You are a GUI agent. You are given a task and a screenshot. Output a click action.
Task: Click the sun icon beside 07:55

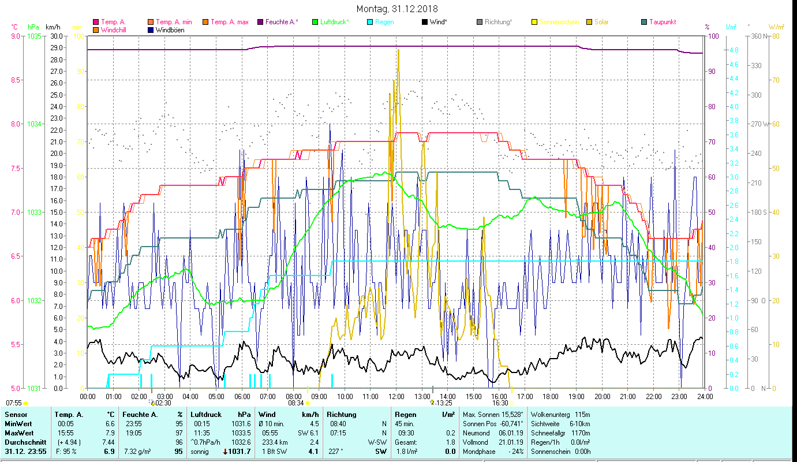coord(25,403)
